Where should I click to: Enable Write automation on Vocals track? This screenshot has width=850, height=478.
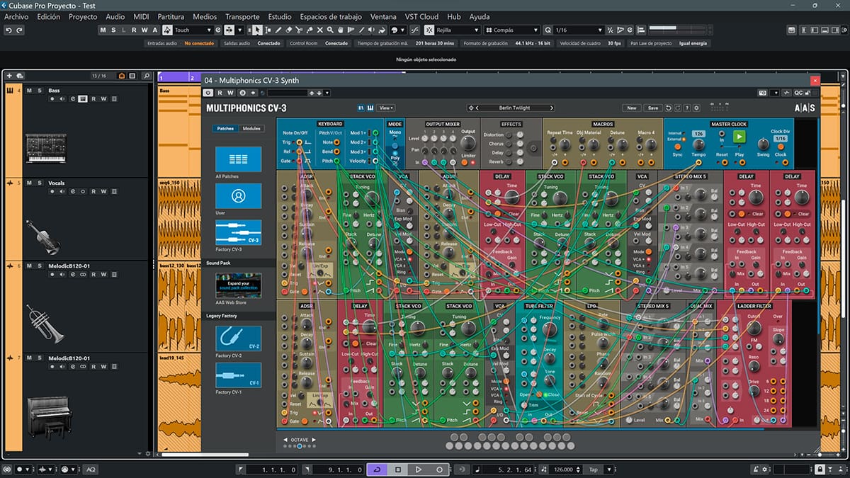tap(103, 191)
